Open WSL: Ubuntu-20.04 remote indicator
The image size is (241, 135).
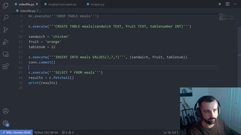tap(17, 132)
